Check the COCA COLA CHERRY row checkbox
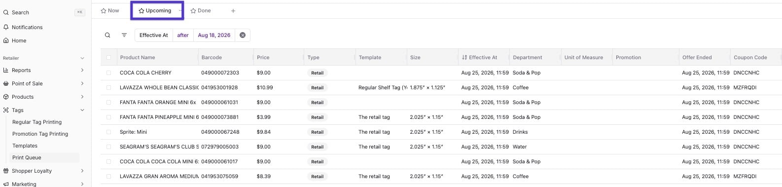782x187 pixels. (x=108, y=73)
